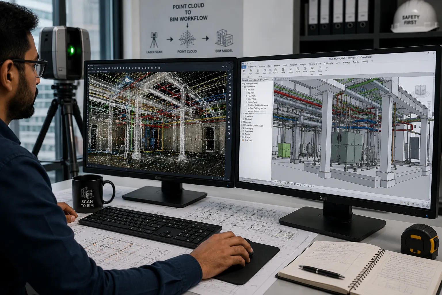This screenshot has height=295, width=442.
Task: Select Sections (Building Section) entry
Action: pos(257,108)
